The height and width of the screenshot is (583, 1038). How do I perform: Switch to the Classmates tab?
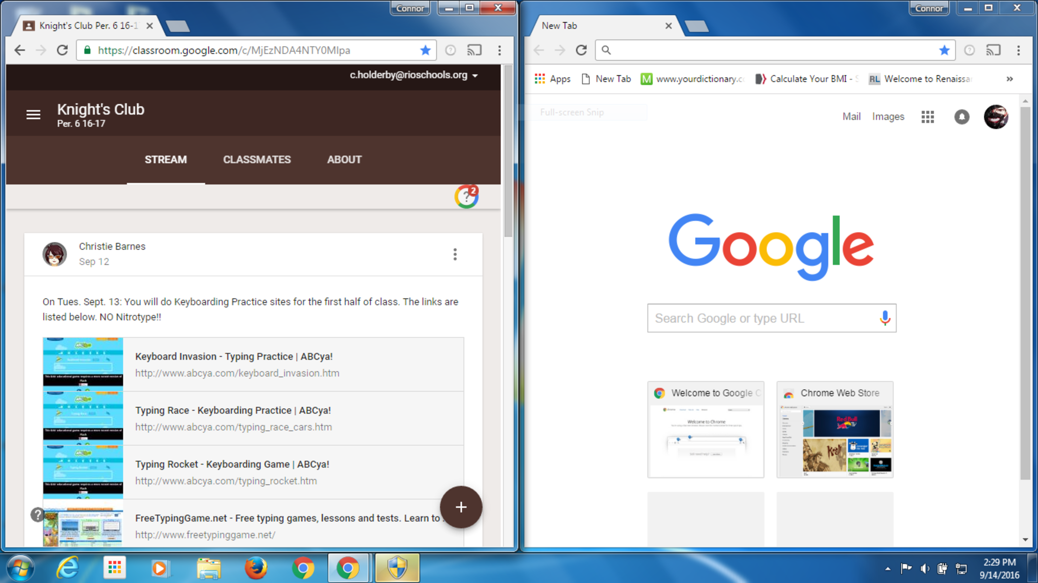pos(257,160)
